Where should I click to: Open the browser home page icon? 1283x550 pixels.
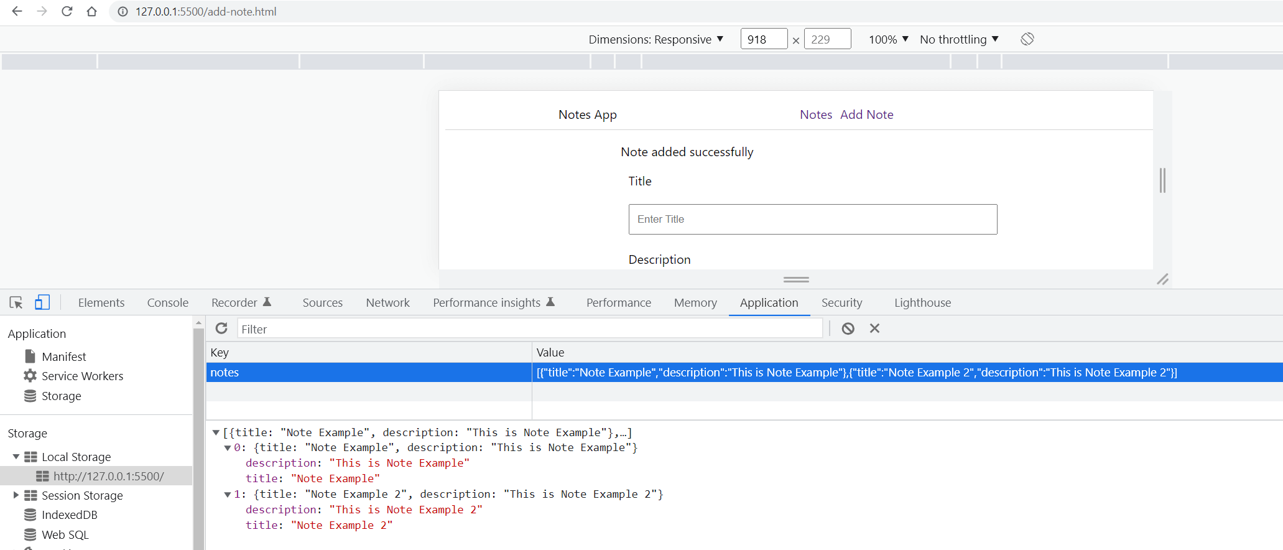click(91, 11)
